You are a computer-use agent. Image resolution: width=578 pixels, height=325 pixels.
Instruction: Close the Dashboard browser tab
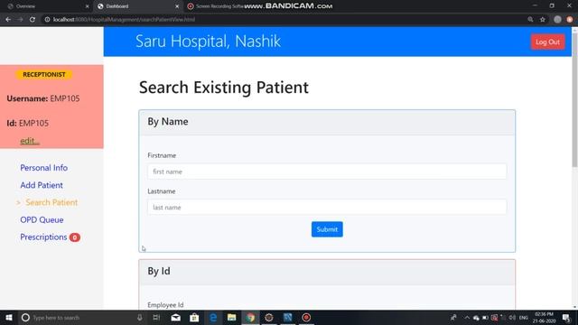pos(177,6)
